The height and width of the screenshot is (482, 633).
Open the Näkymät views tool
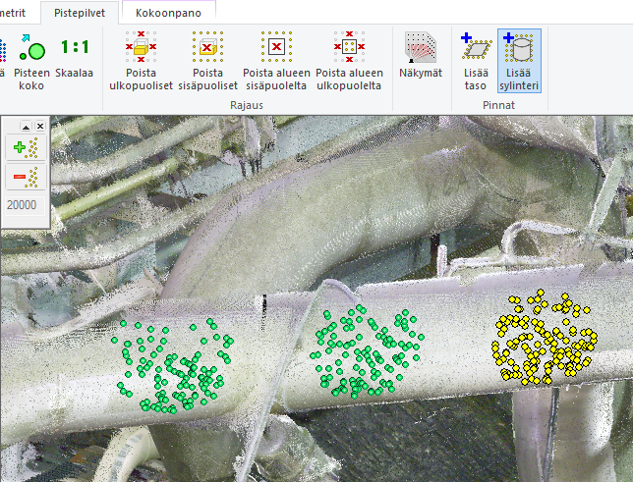[x=421, y=57]
